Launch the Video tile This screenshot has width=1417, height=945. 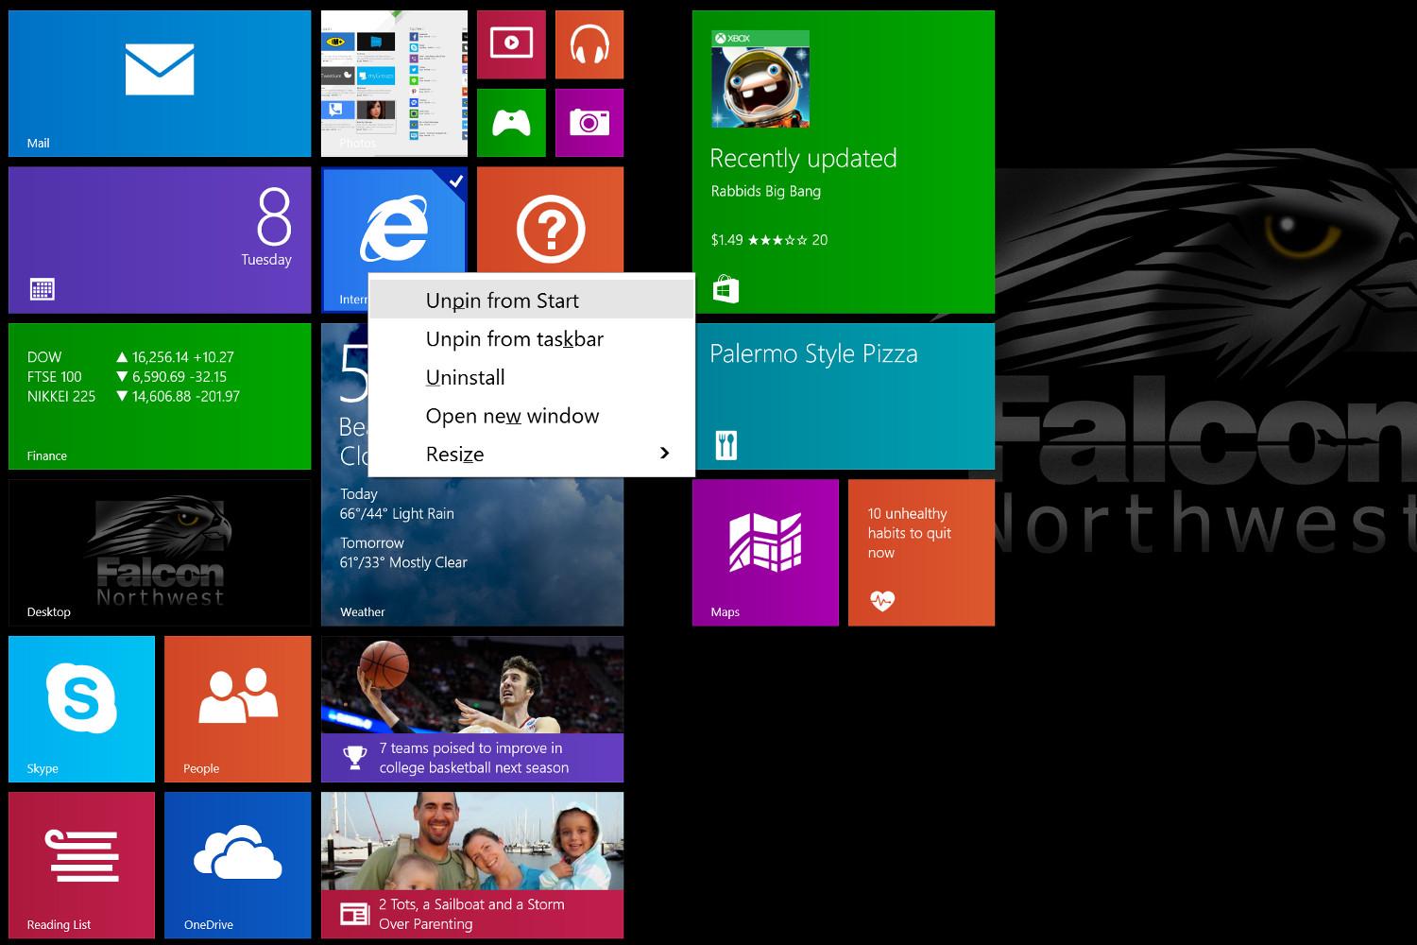coord(511,44)
